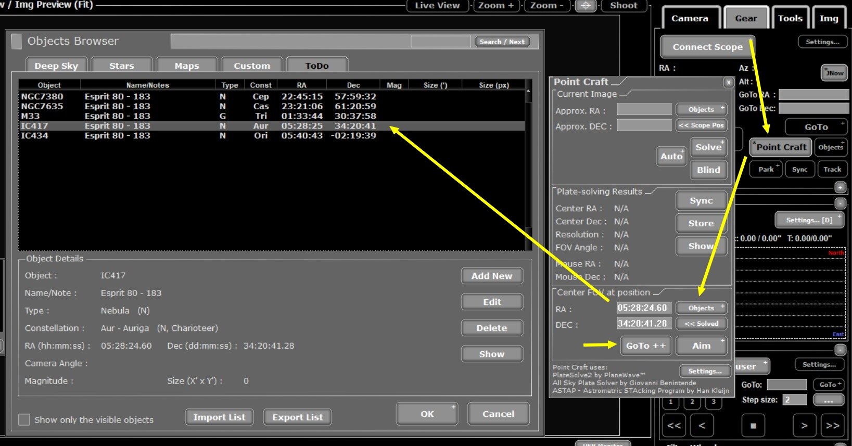Click the << Solved button
The image size is (852, 446).
click(701, 323)
